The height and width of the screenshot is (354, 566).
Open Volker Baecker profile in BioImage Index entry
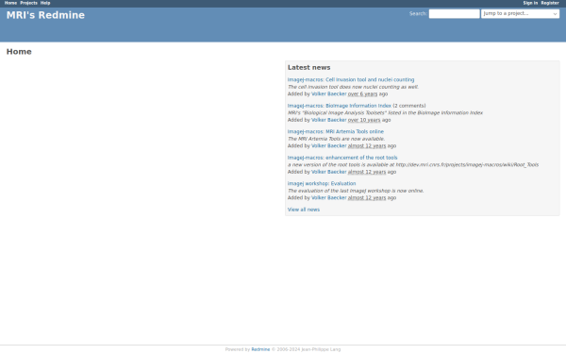coord(329,120)
